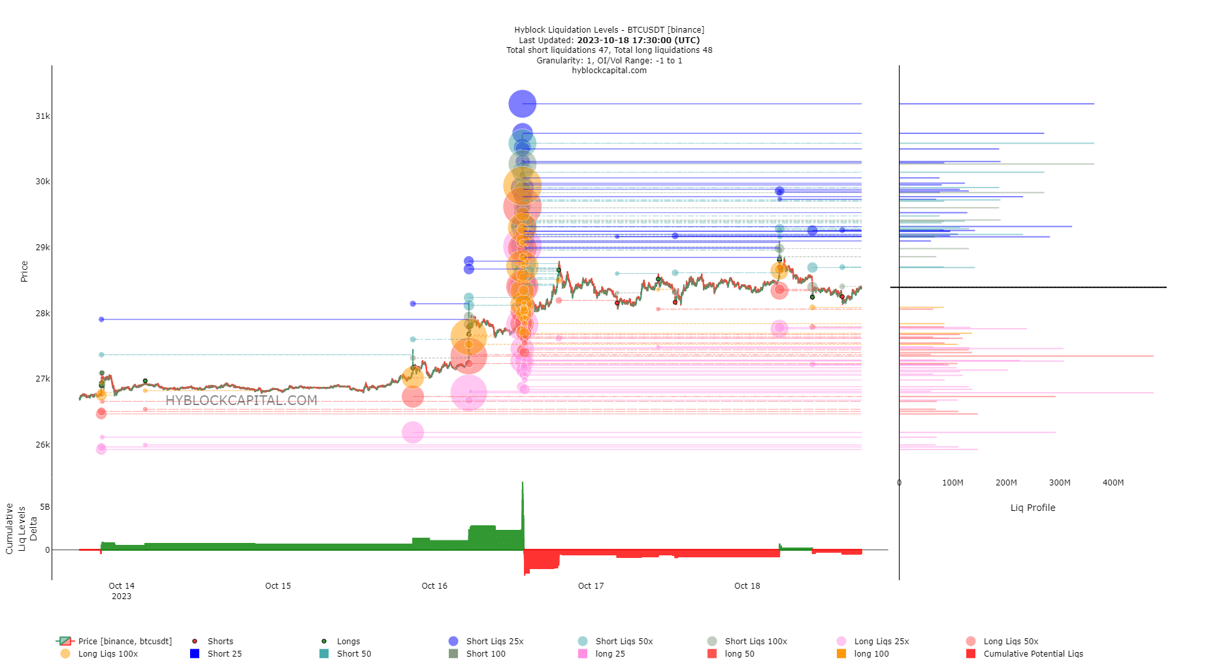Click the long 50 red legend square
The height and width of the screenshot is (671, 1219).
(x=712, y=653)
